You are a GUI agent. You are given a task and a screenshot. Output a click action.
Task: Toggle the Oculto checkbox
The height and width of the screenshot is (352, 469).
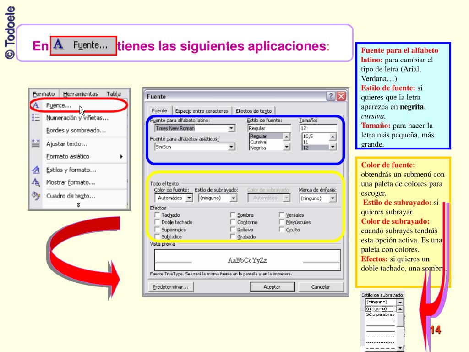[x=282, y=229]
